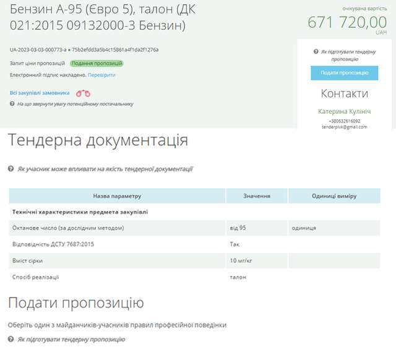The image size is (396, 347).
Task: Click help icon in right sidebar proposal hint
Action: [316, 52]
